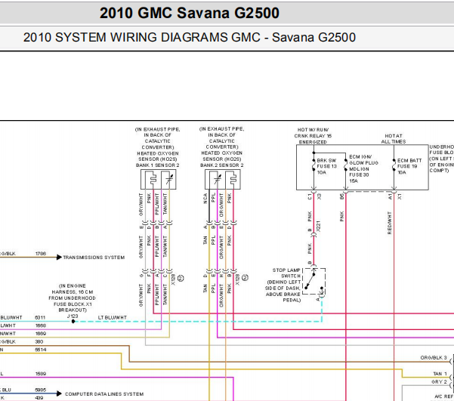The image size is (454, 401).
Task: Click the C1 terminal label
Action: tap(310, 197)
